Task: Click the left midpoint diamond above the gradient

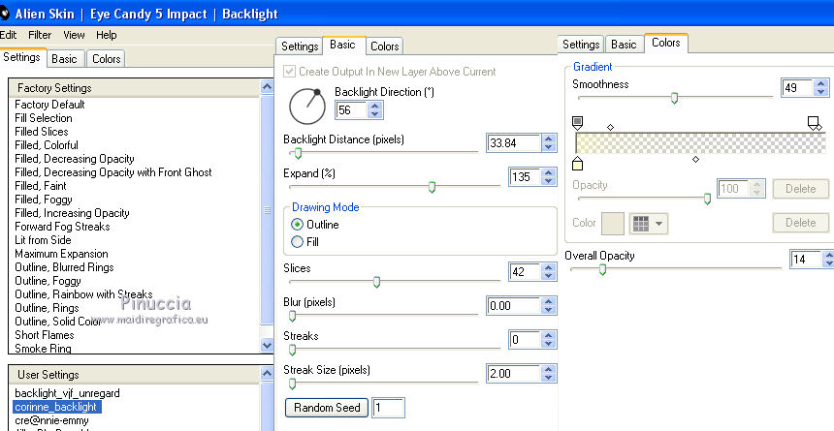Action: click(x=611, y=128)
